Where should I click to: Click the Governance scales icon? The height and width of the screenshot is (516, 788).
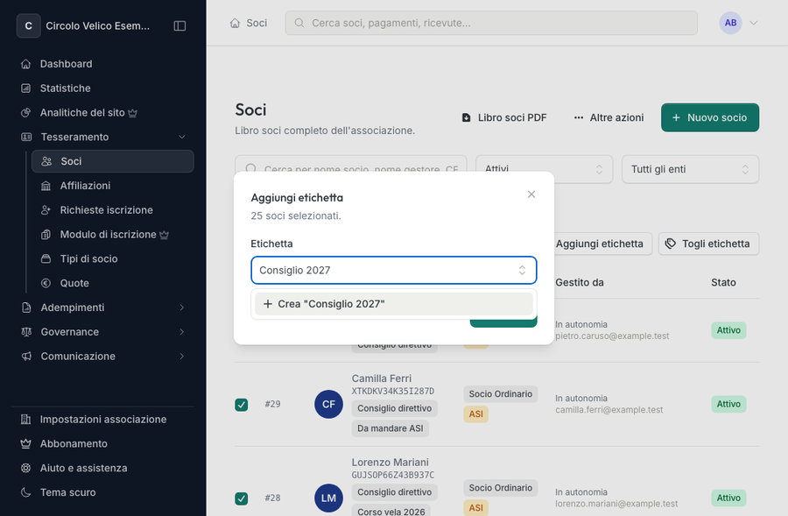point(26,332)
